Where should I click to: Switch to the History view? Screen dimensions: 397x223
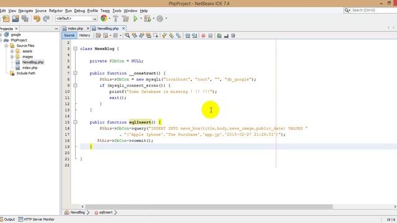[84, 35]
